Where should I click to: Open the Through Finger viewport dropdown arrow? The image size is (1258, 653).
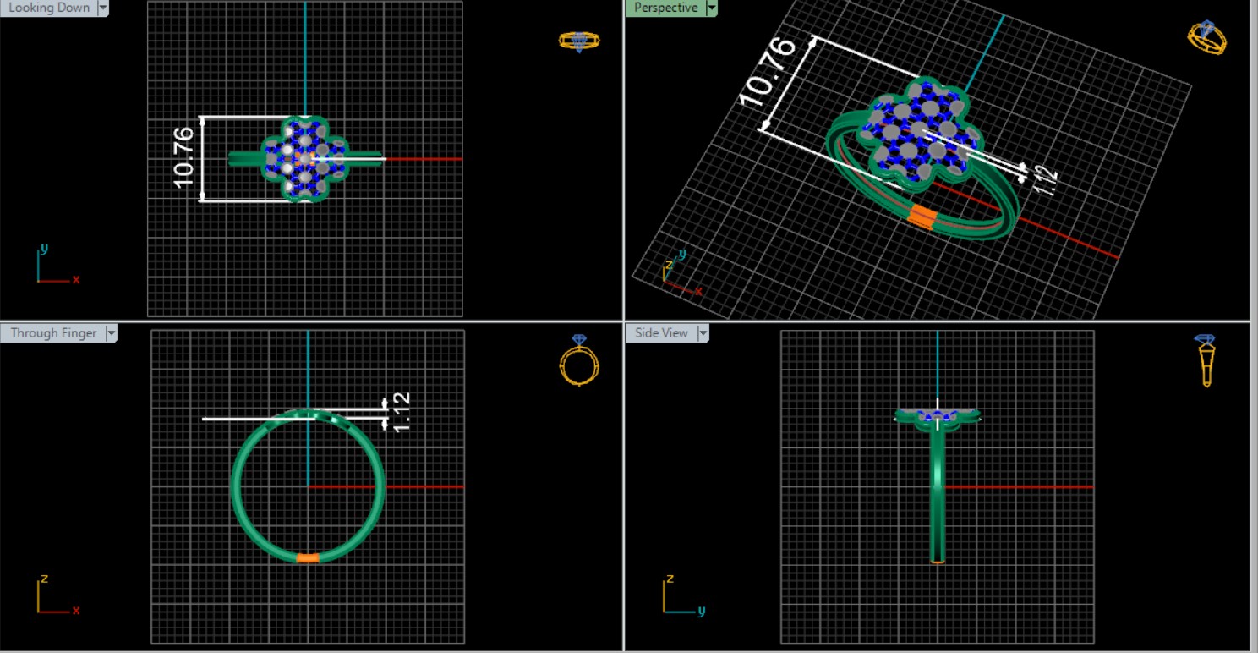click(x=111, y=333)
